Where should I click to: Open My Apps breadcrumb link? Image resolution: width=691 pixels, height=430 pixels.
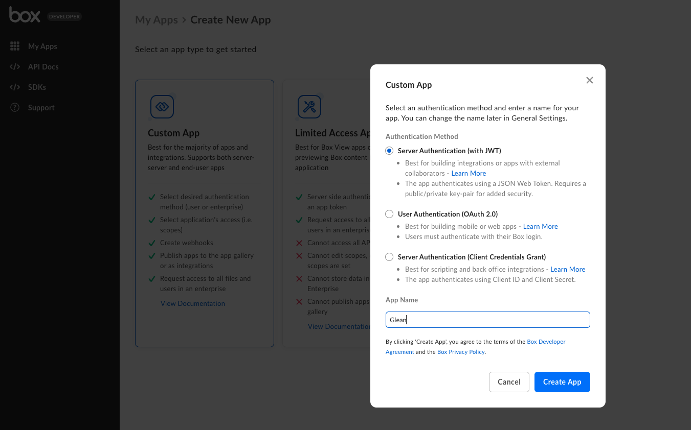click(156, 20)
